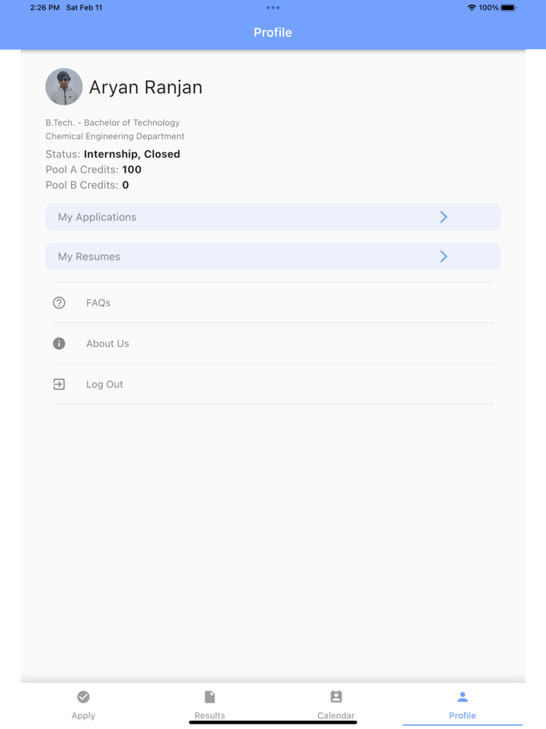Viewport: 546px width, 729px height.
Task: Open the My Resumes row
Action: click(x=272, y=256)
